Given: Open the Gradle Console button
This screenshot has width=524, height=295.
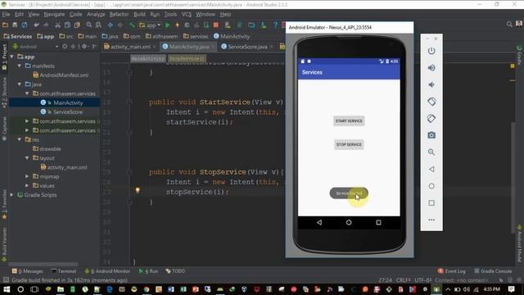Looking at the screenshot, I should click(493, 271).
